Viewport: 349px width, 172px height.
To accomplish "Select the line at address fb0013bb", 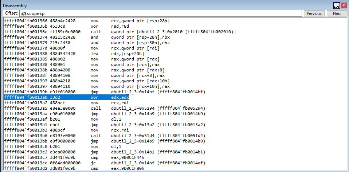I will pos(105,141).
